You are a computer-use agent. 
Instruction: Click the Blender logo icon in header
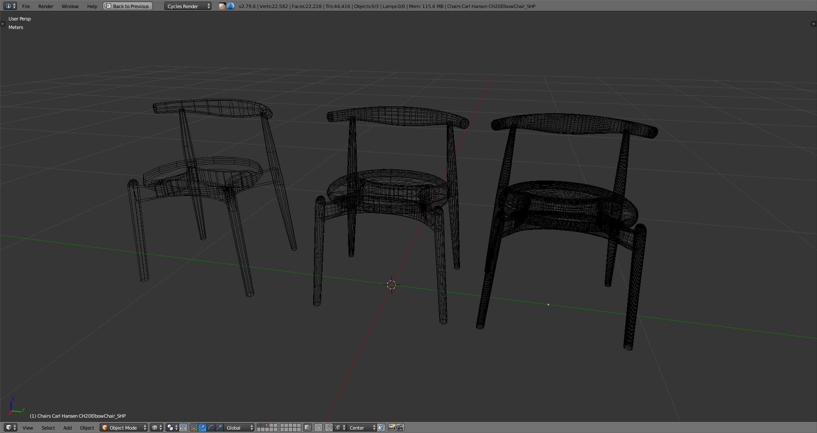pos(222,6)
